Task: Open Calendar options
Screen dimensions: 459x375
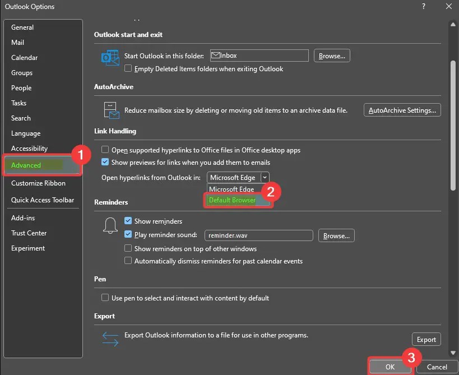Action: coord(24,58)
